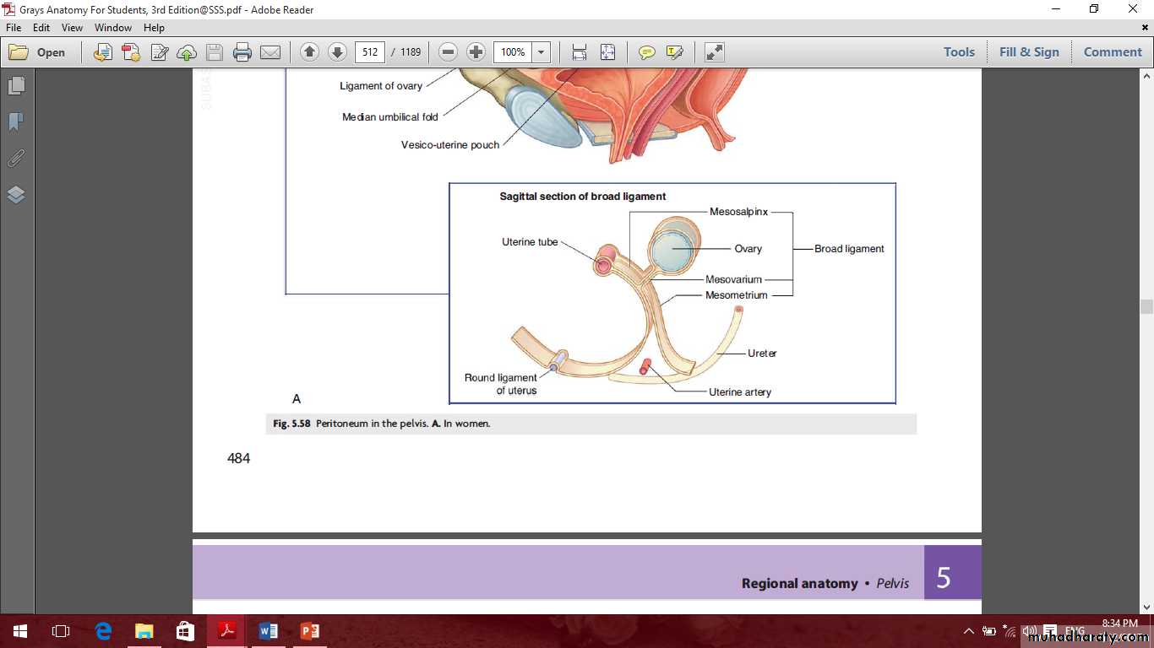
Task: Open the View menu
Action: 72,28
